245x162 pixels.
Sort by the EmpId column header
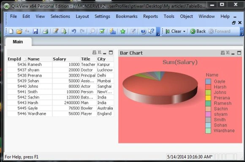tap(17, 59)
